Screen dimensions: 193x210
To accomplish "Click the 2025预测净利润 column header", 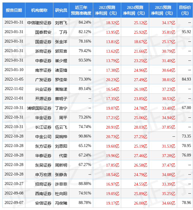I will pyautogui.click(x=163, y=10).
